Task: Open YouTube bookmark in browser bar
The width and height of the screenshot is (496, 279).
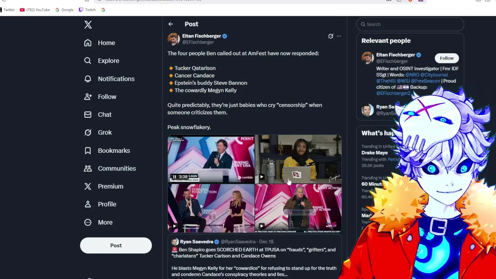Action: pyautogui.click(x=35, y=10)
